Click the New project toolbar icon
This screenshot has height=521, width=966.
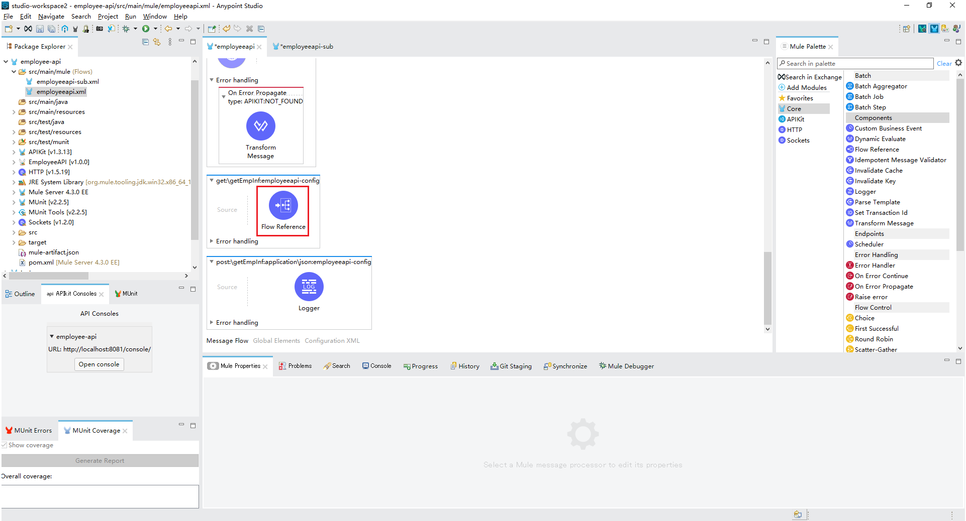point(9,29)
